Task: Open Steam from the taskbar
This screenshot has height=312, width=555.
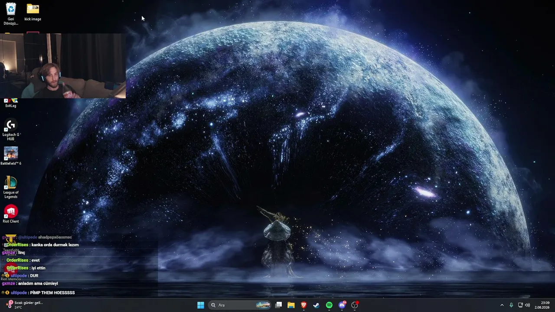Action: pos(317,305)
